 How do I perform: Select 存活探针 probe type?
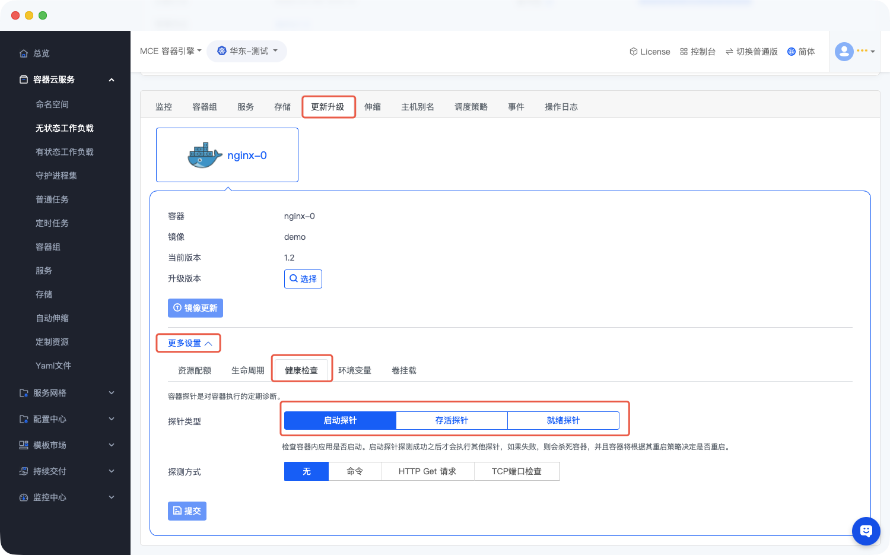(x=452, y=420)
